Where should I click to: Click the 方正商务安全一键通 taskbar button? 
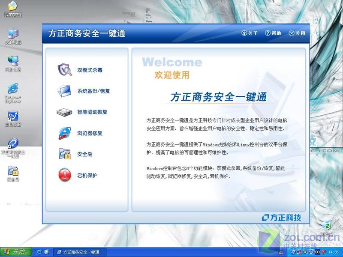[x=80, y=252]
